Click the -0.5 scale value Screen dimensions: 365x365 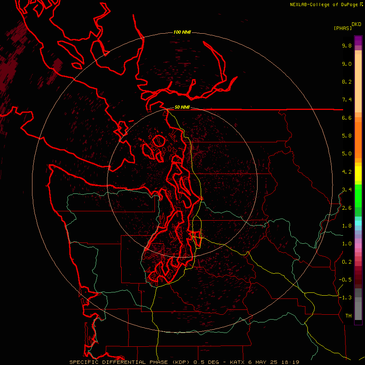[x=345, y=280]
